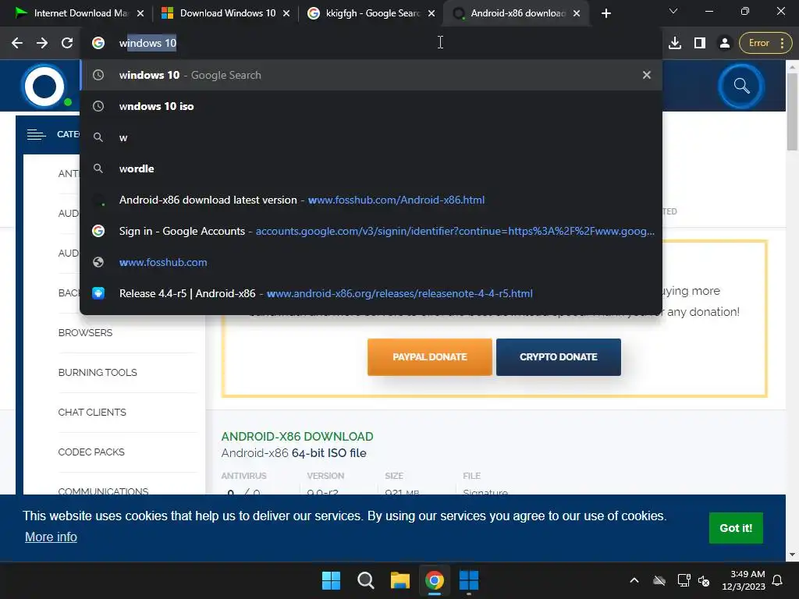Screen dimensions: 799x599
Task: Open Android-x86 download latest version suggestion
Action: (x=371, y=200)
